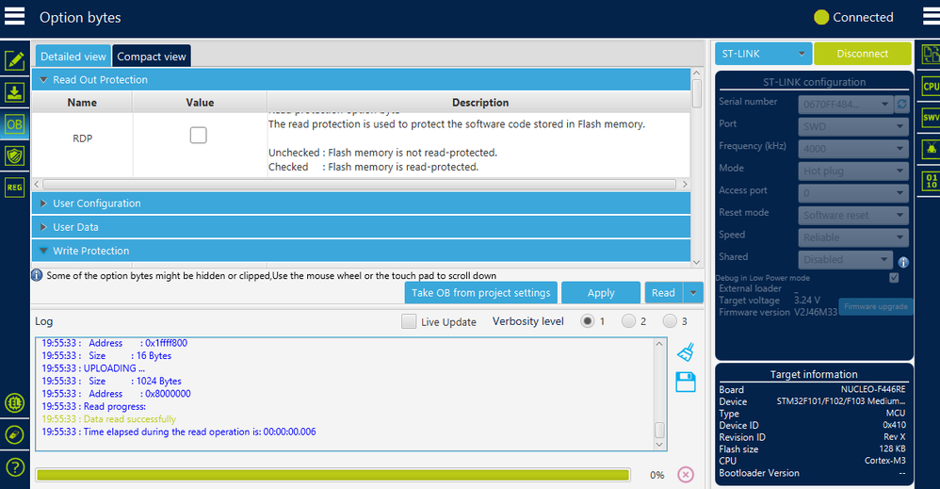
Task: Open the right-side hamburger menu
Action: coord(932,16)
